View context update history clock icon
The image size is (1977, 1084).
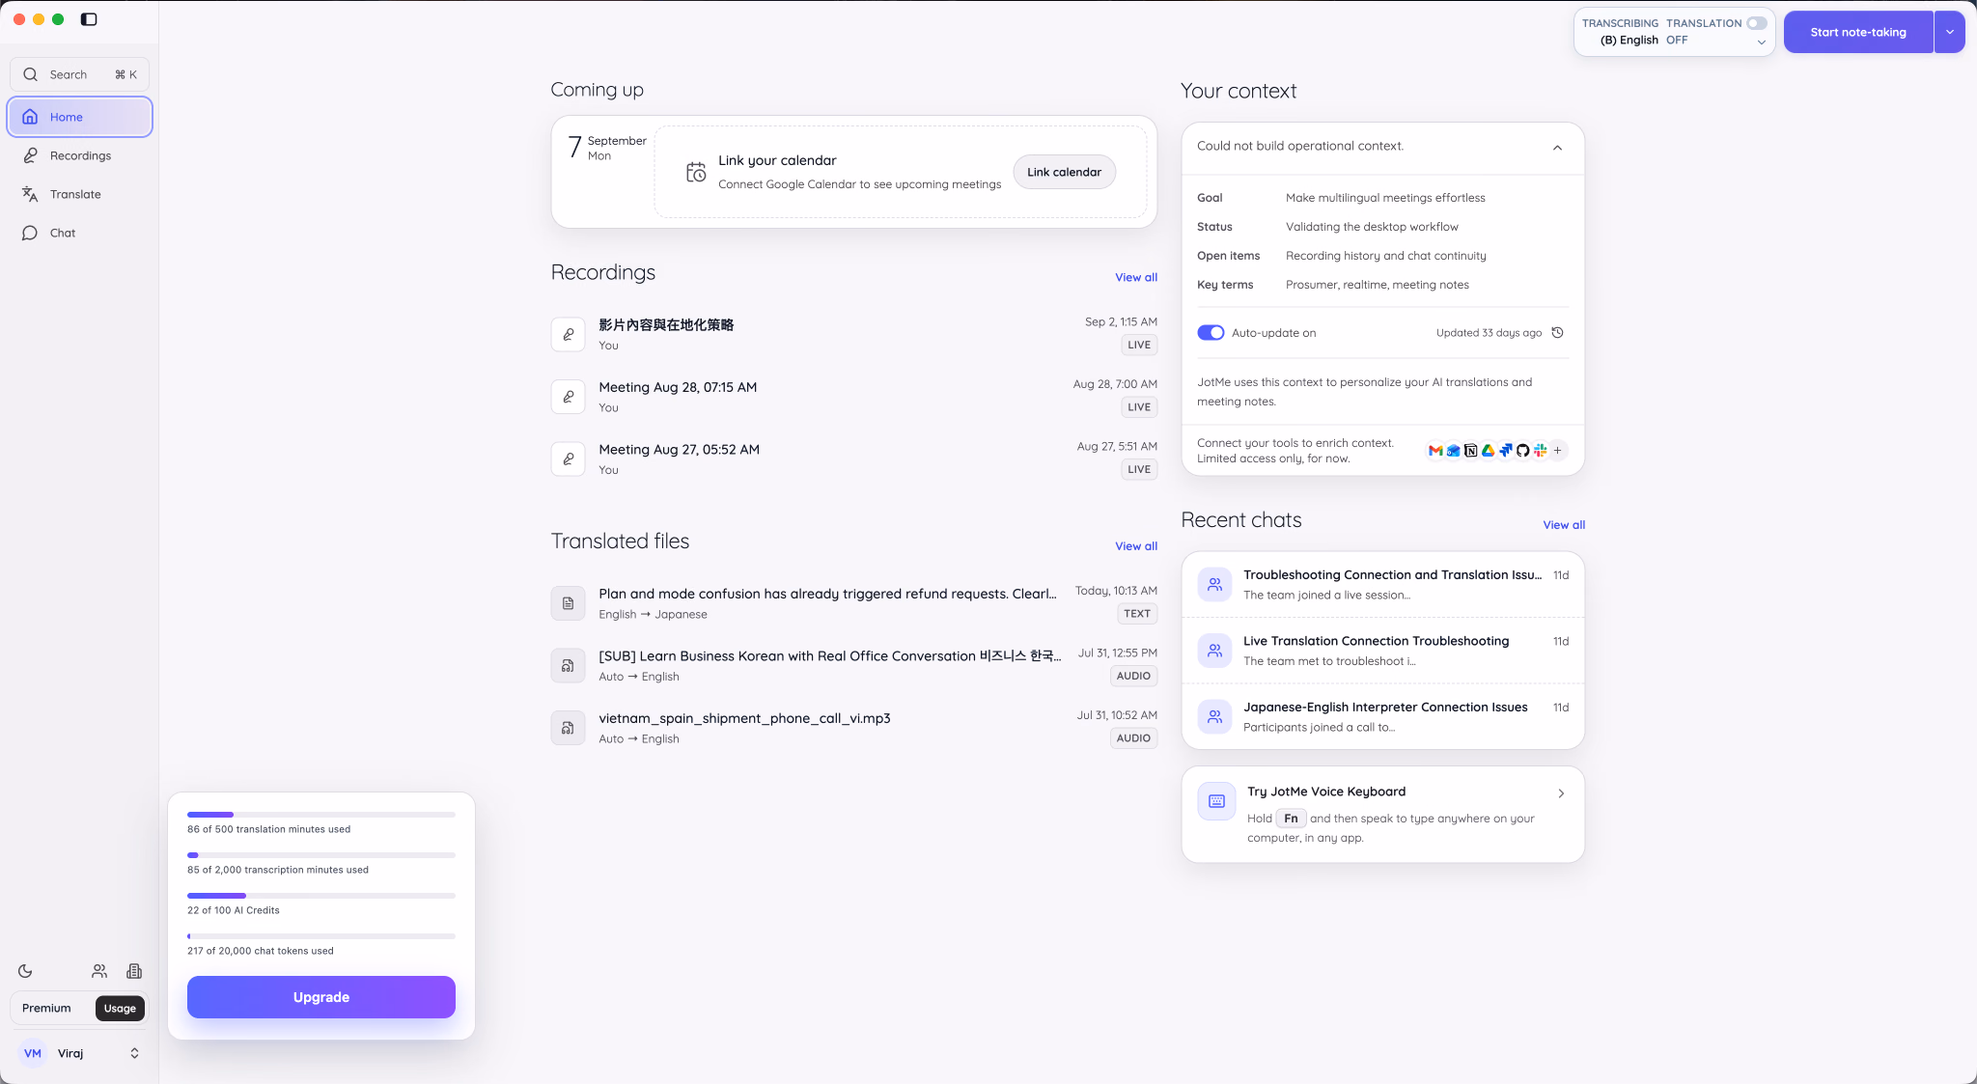point(1557,333)
